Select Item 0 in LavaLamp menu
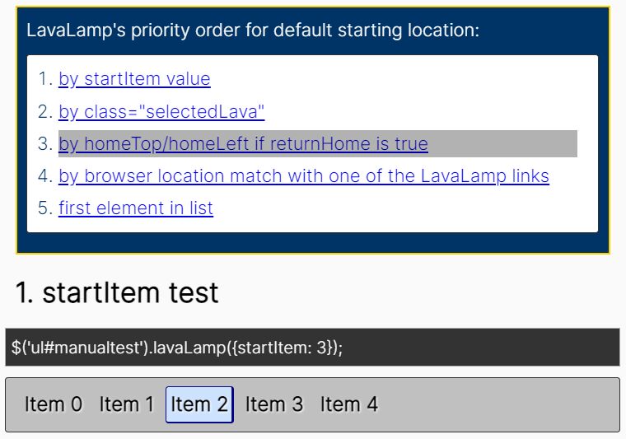This screenshot has height=439, width=626. point(53,404)
